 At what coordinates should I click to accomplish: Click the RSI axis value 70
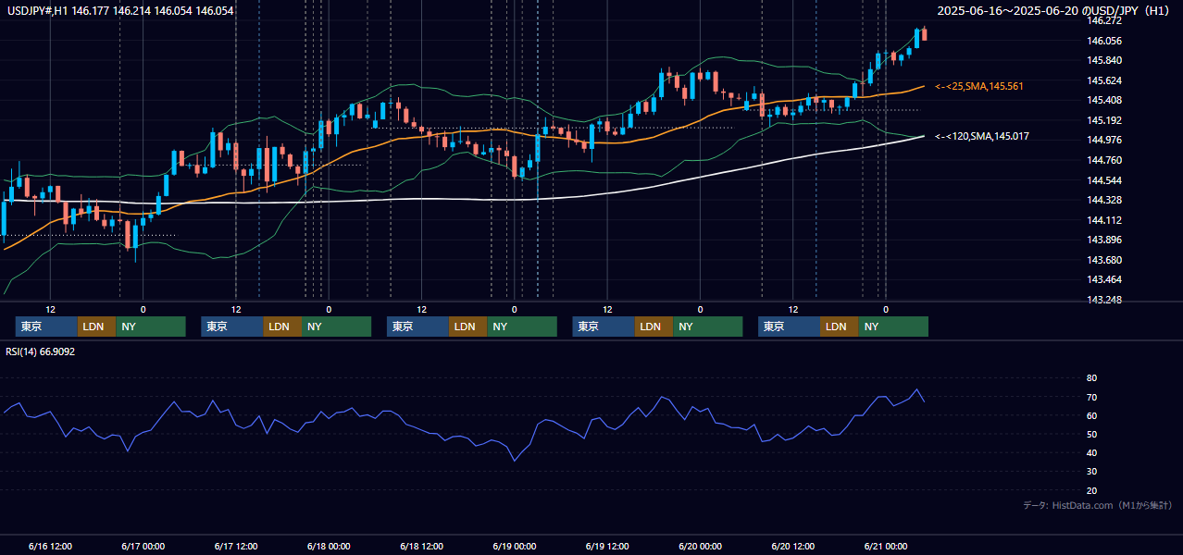tap(1091, 397)
